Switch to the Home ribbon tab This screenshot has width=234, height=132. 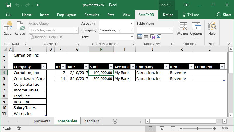coord(27,15)
